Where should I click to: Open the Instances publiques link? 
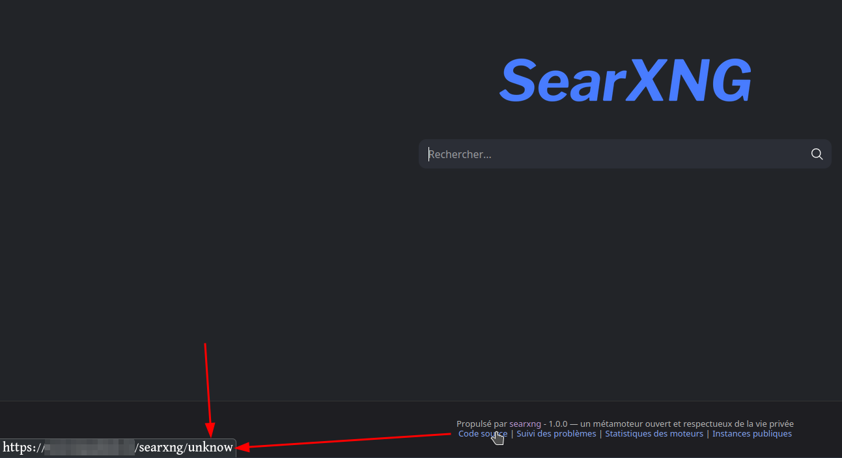point(752,434)
